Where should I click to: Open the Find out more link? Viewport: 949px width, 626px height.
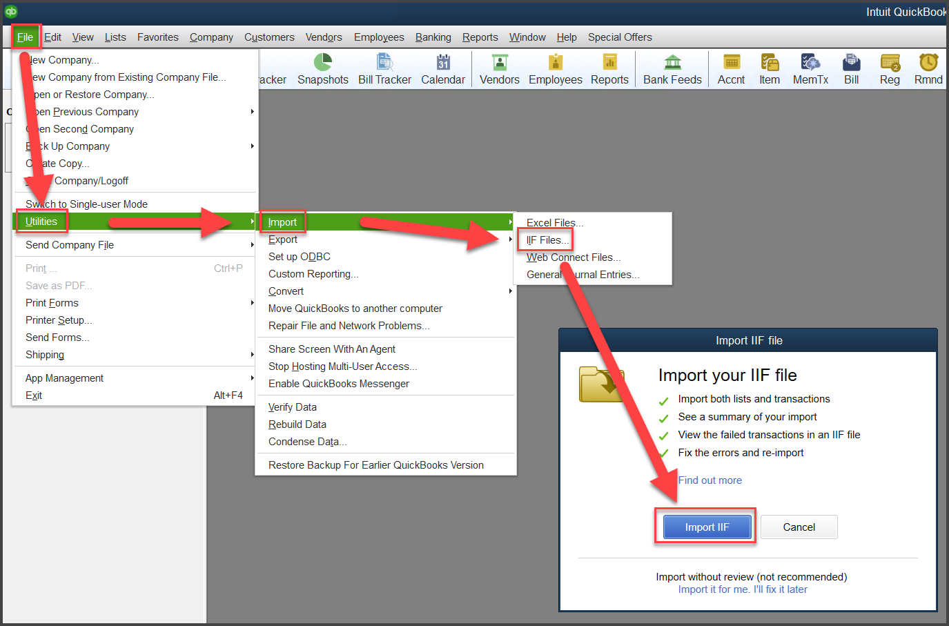point(710,480)
